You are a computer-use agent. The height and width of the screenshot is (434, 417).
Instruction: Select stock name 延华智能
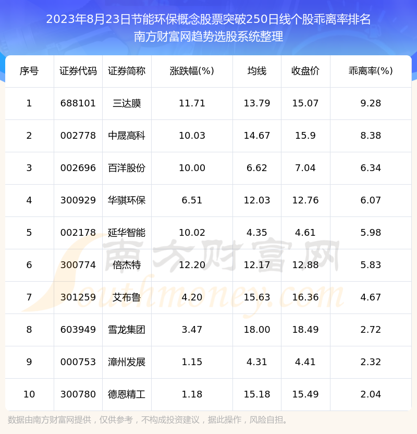coord(127,233)
